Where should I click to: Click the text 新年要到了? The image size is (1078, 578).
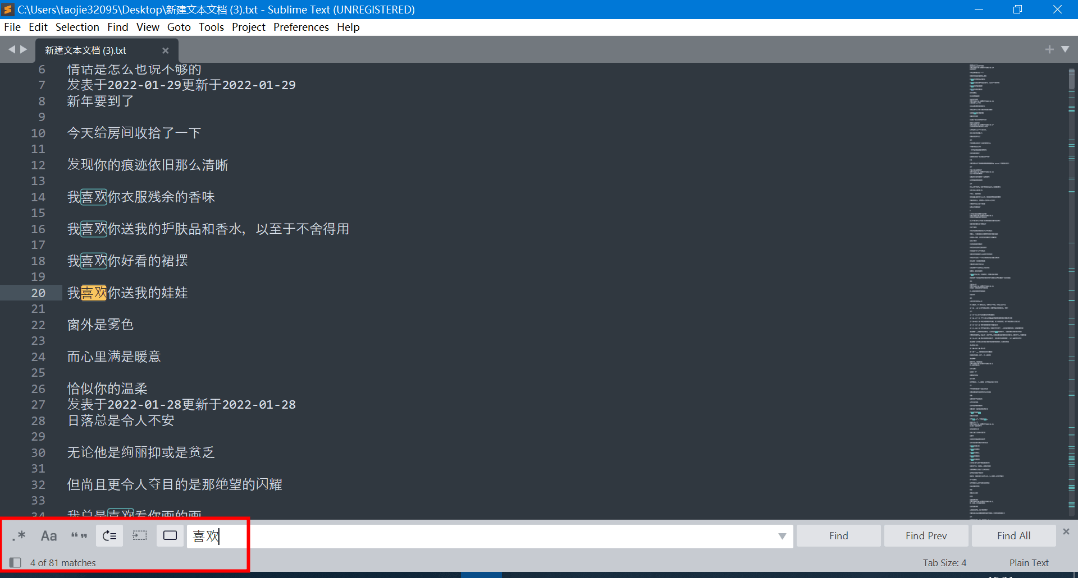point(101,101)
